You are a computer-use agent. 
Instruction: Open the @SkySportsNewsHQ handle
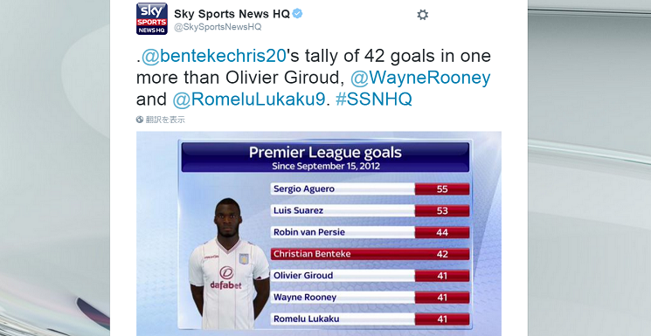(x=218, y=27)
